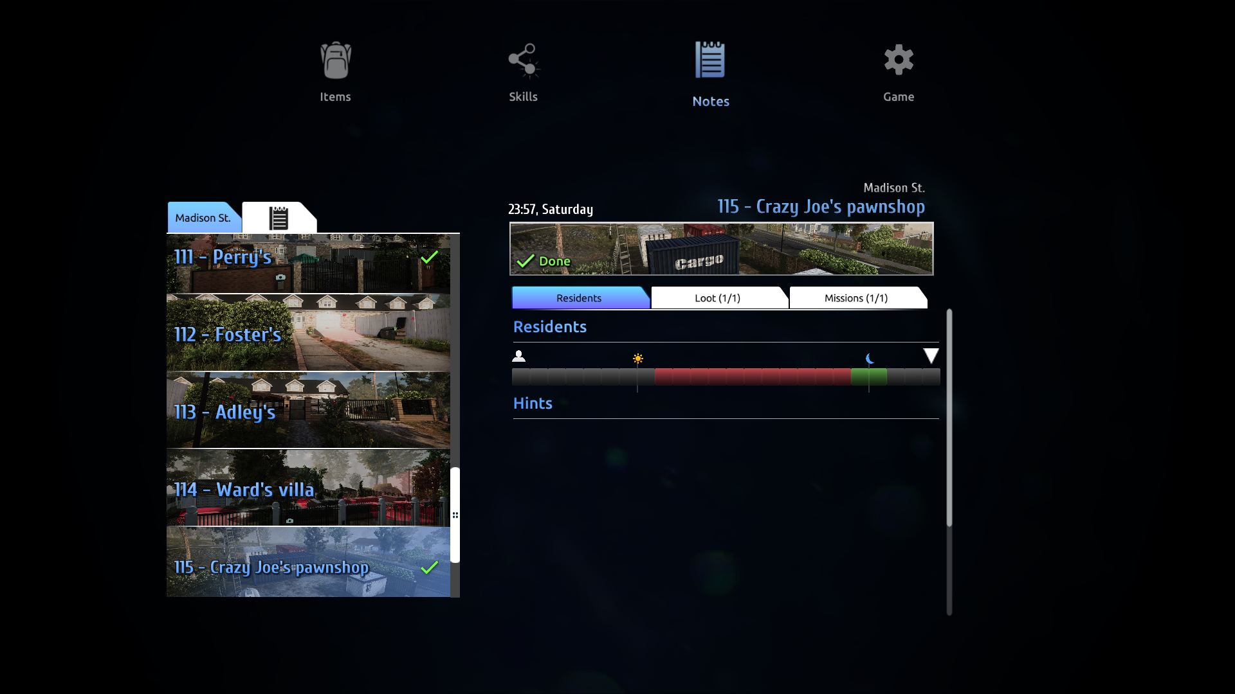The width and height of the screenshot is (1235, 694).
Task: Switch to the Missions tab
Action: point(856,298)
